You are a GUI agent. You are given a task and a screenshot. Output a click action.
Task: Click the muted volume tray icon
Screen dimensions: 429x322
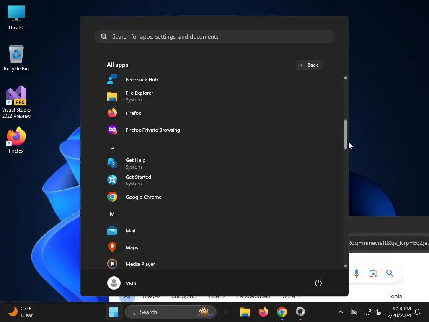pos(378,312)
